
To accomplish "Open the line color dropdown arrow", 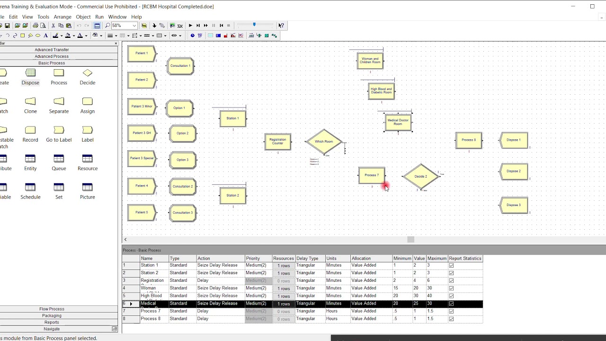I will click(x=62, y=36).
